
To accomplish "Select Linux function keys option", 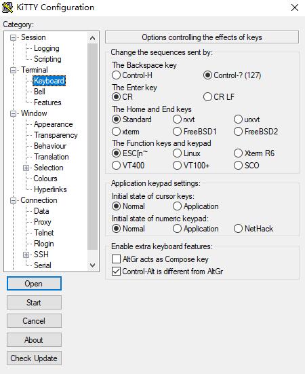I will [177, 153].
